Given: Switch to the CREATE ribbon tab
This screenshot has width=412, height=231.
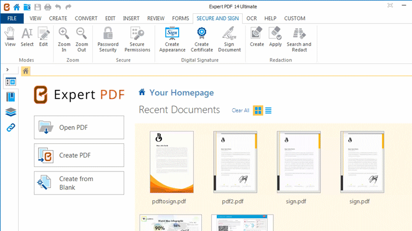Looking at the screenshot, I should (58, 18).
